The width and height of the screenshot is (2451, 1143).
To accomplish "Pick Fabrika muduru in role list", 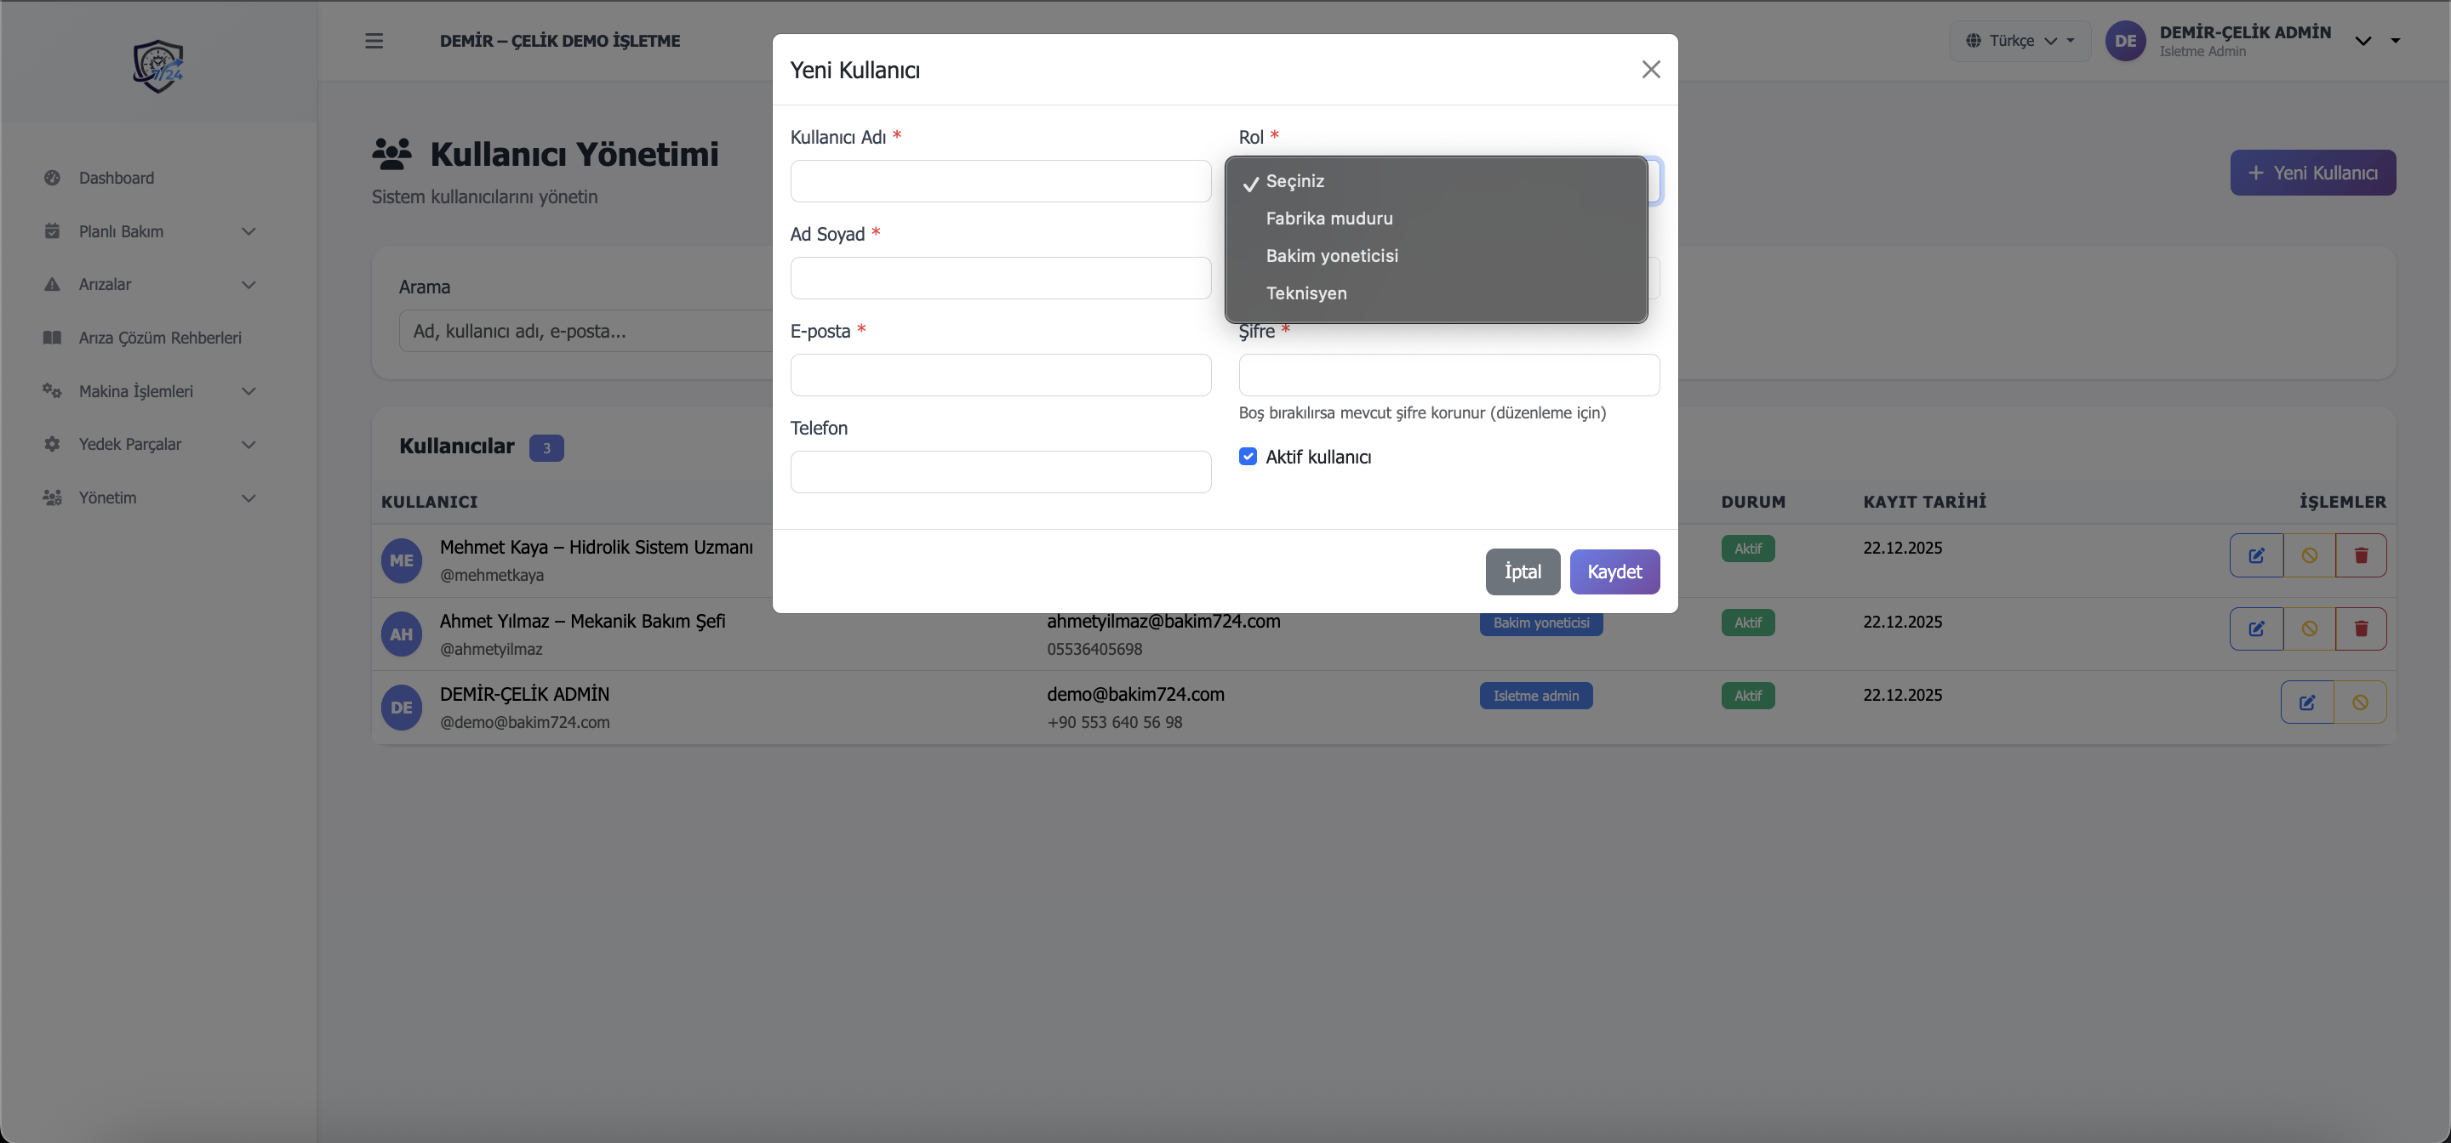I will (1328, 219).
